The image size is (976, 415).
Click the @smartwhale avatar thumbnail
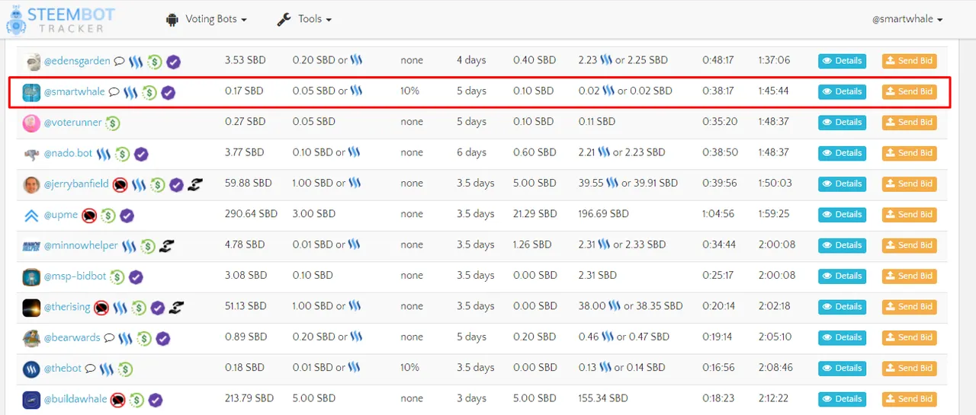point(31,92)
